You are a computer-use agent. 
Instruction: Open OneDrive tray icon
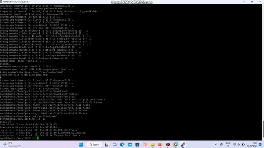222,144
